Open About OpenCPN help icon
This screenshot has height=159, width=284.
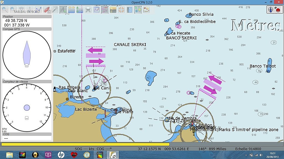click(x=130, y=10)
